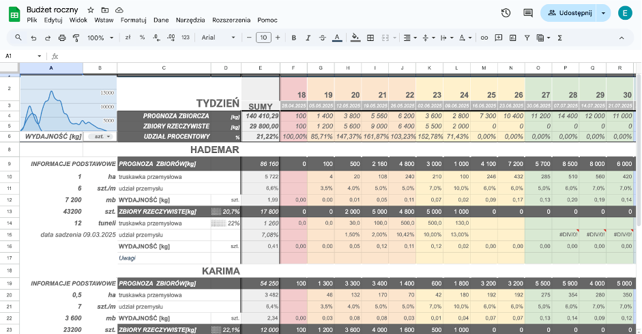Open version history clock icon
The image size is (642, 334).
click(x=506, y=13)
